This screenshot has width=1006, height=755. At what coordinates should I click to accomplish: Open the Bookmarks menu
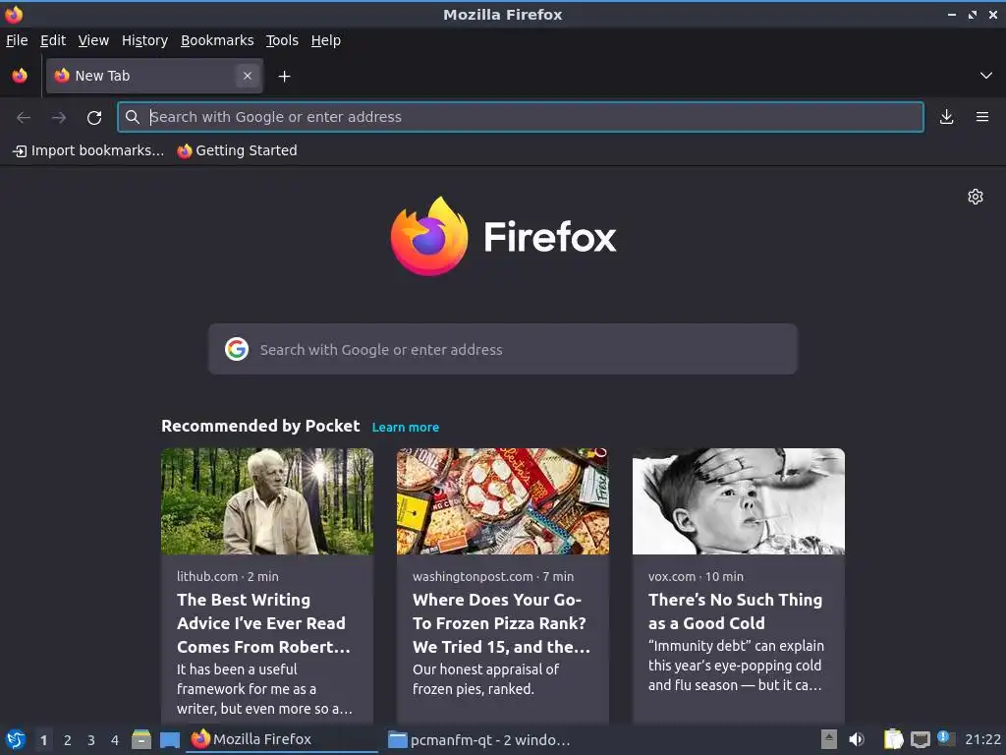(x=217, y=40)
